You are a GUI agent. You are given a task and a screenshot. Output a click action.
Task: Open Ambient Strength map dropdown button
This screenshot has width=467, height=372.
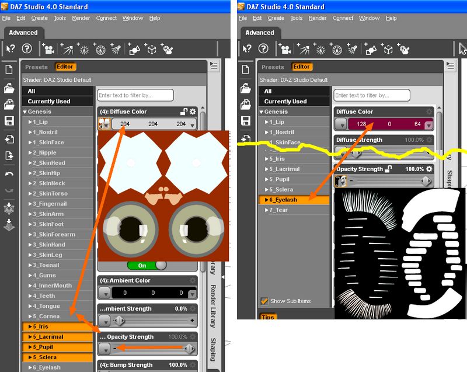[104, 321]
